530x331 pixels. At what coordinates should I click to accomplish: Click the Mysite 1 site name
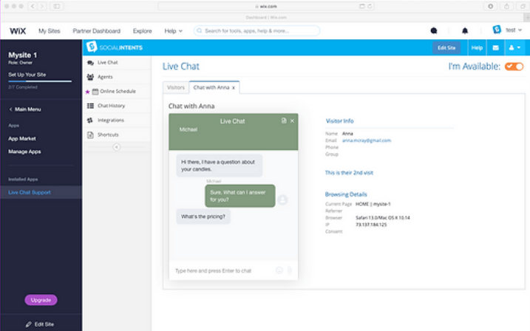point(23,55)
